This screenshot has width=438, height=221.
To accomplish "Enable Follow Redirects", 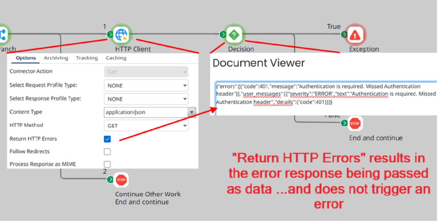I will 107,152.
